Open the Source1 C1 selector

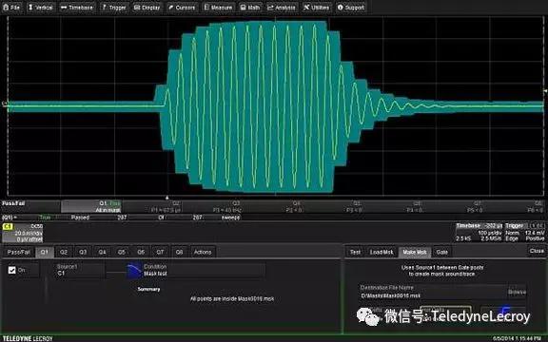click(x=79, y=270)
